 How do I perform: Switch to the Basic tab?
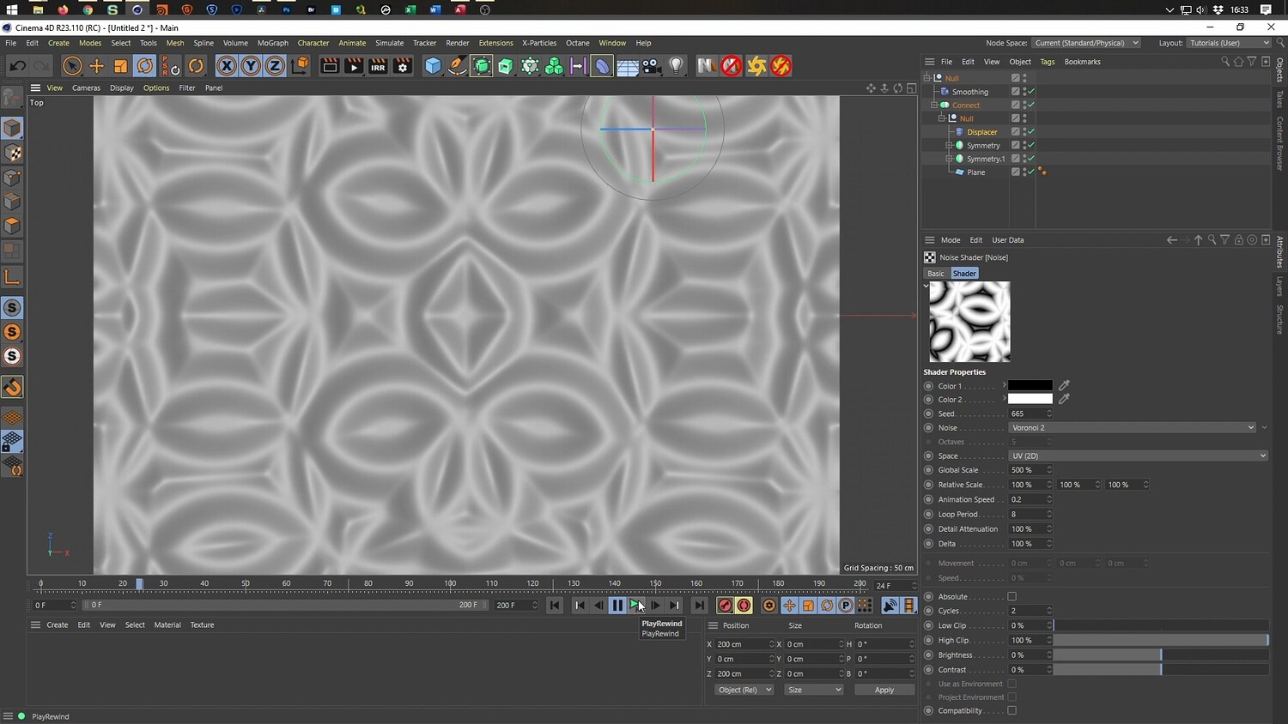tap(936, 274)
